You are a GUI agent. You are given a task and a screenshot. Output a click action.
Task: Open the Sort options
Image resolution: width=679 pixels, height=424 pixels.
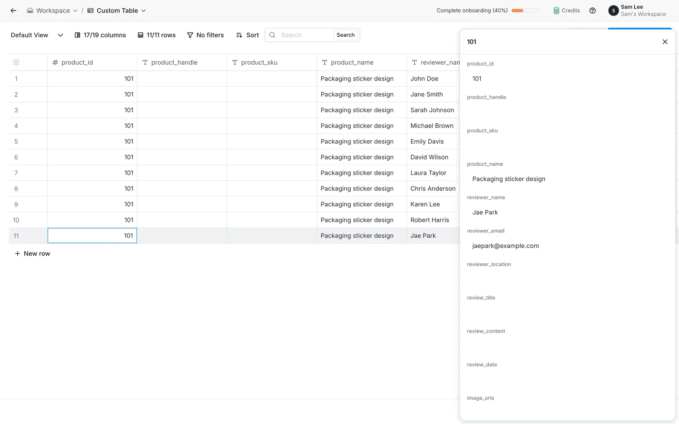248,35
